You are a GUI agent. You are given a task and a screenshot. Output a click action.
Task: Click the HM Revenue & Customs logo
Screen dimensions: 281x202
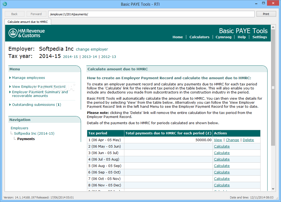[x=27, y=33]
